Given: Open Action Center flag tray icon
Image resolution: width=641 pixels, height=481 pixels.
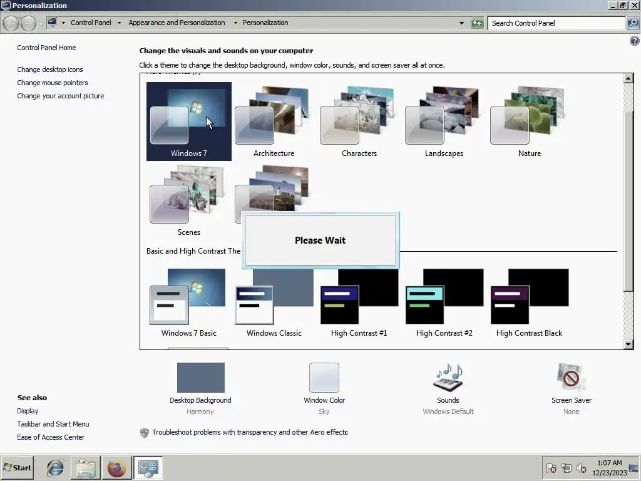Looking at the screenshot, I should (551, 467).
